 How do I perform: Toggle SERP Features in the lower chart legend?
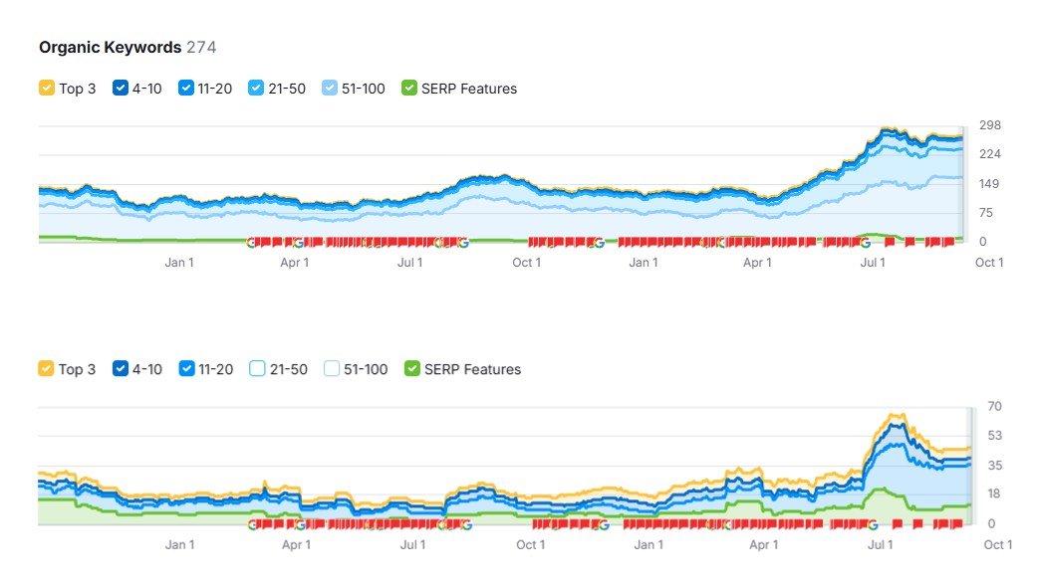pos(412,369)
